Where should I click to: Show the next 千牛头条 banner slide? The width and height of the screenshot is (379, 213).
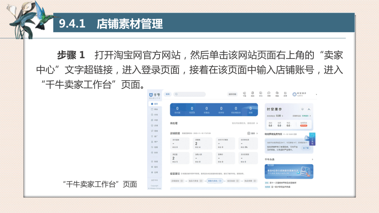[312, 172]
